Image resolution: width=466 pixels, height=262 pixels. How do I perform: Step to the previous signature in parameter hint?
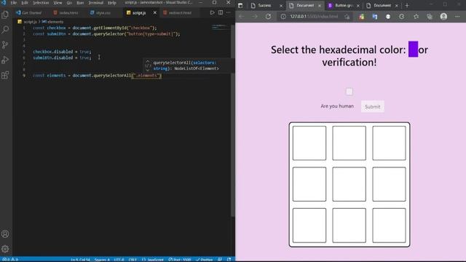pos(147,61)
